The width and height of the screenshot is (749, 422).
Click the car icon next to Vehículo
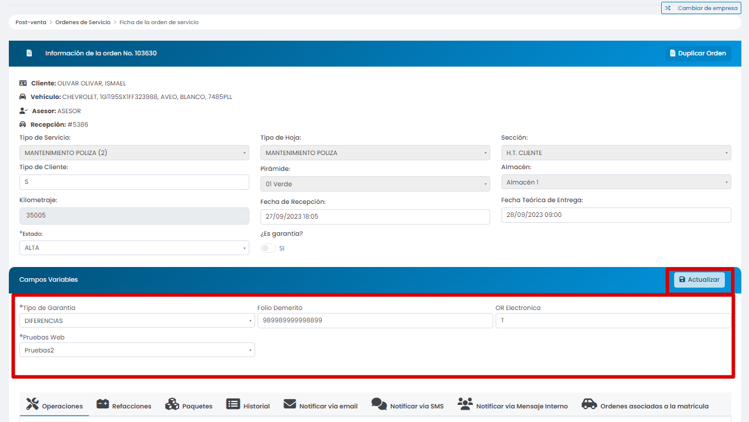(23, 97)
